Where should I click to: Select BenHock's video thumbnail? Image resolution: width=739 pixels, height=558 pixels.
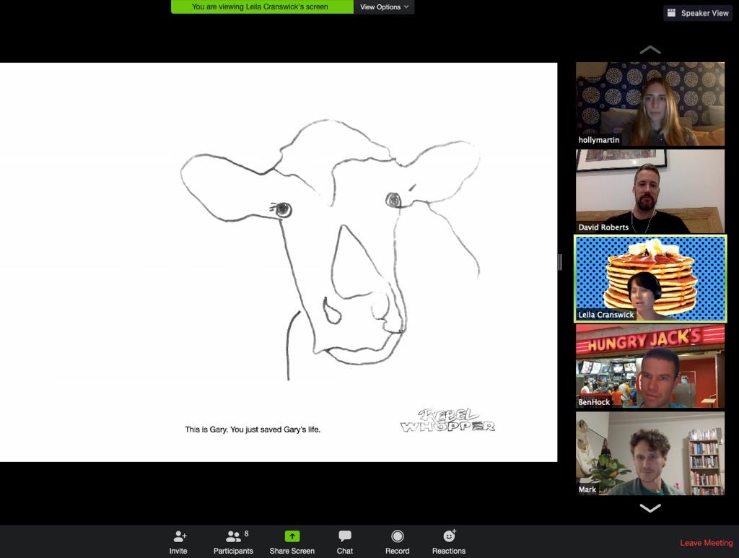pyautogui.click(x=650, y=366)
